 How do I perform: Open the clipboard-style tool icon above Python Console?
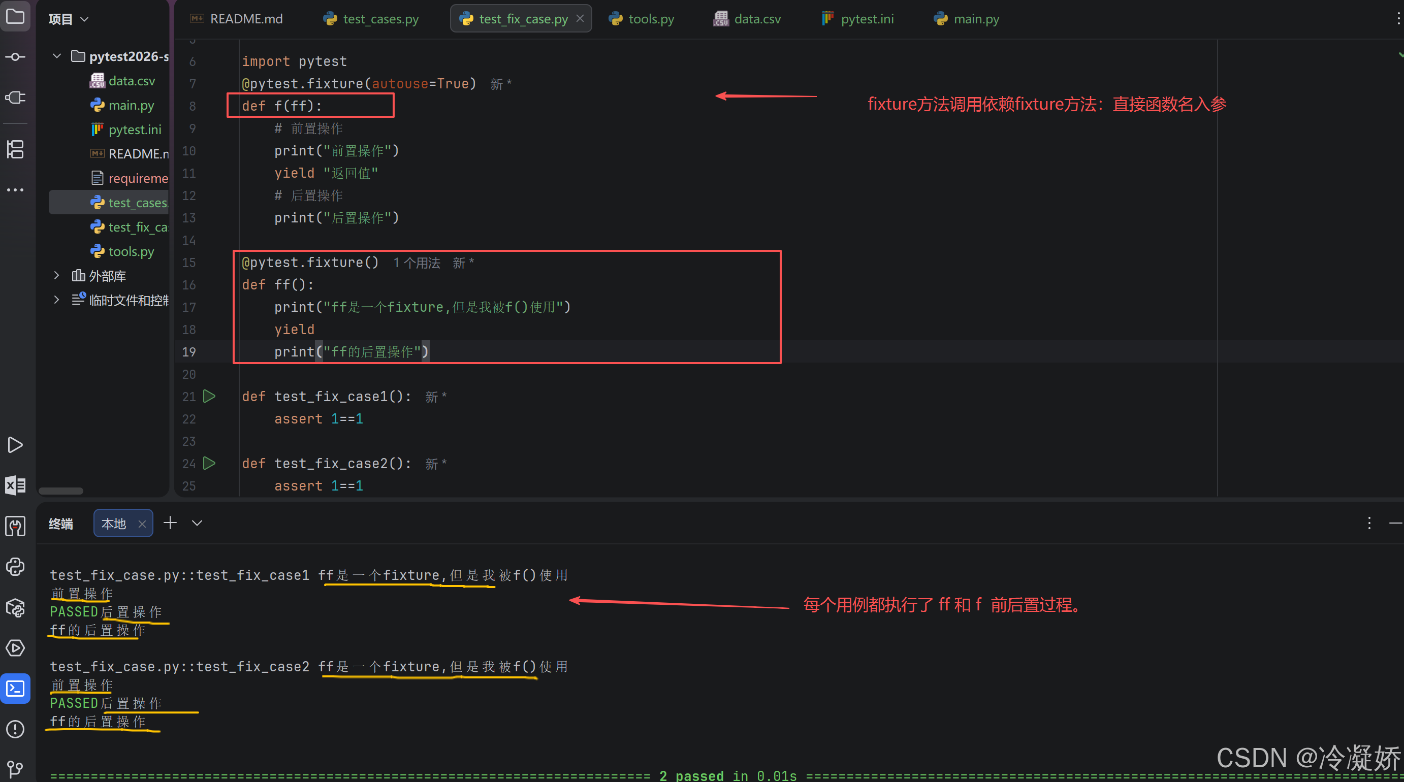15,527
